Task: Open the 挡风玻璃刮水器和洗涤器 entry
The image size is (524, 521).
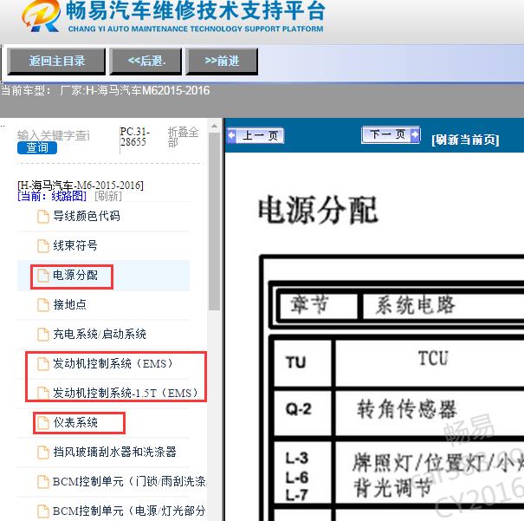Action: point(114,452)
